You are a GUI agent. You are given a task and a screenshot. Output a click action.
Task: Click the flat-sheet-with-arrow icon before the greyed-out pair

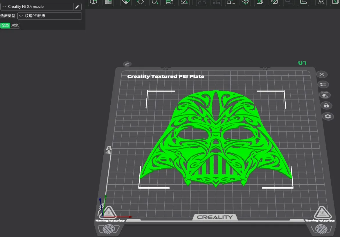(x=184, y=2)
